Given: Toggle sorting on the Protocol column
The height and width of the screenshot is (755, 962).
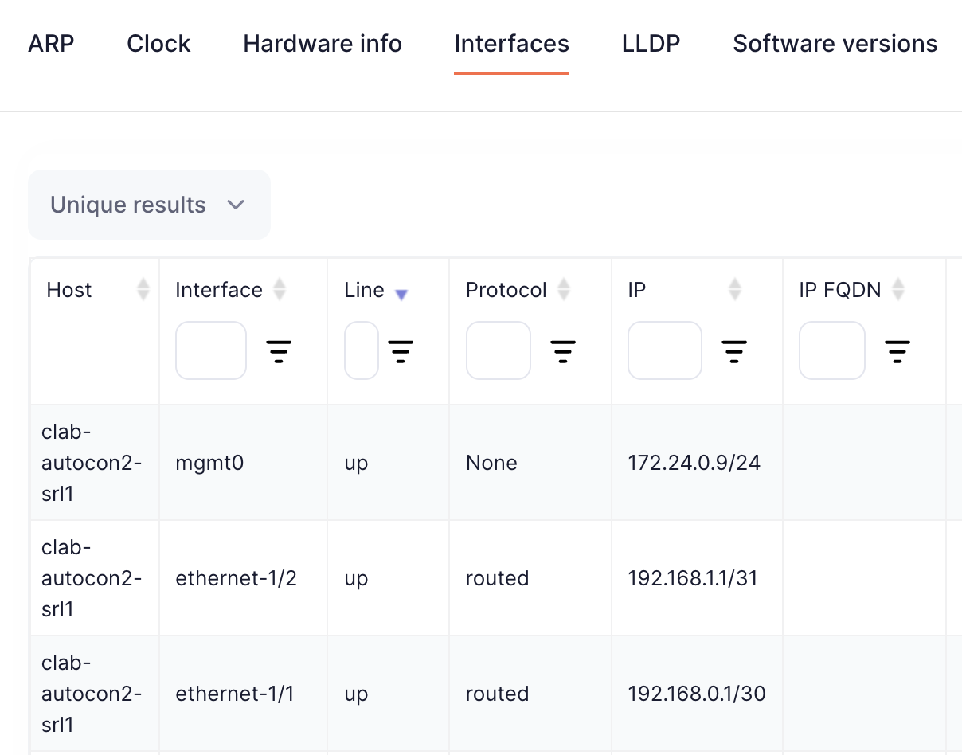Looking at the screenshot, I should pos(564,290).
